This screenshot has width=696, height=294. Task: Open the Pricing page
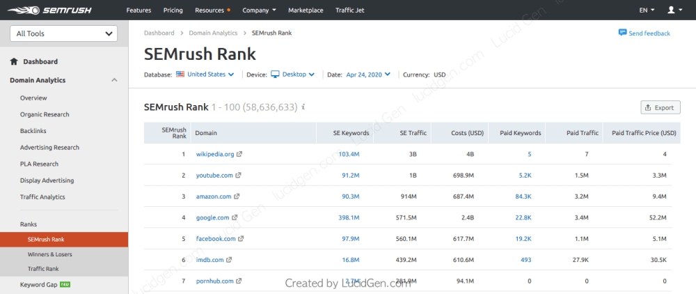pos(173,10)
